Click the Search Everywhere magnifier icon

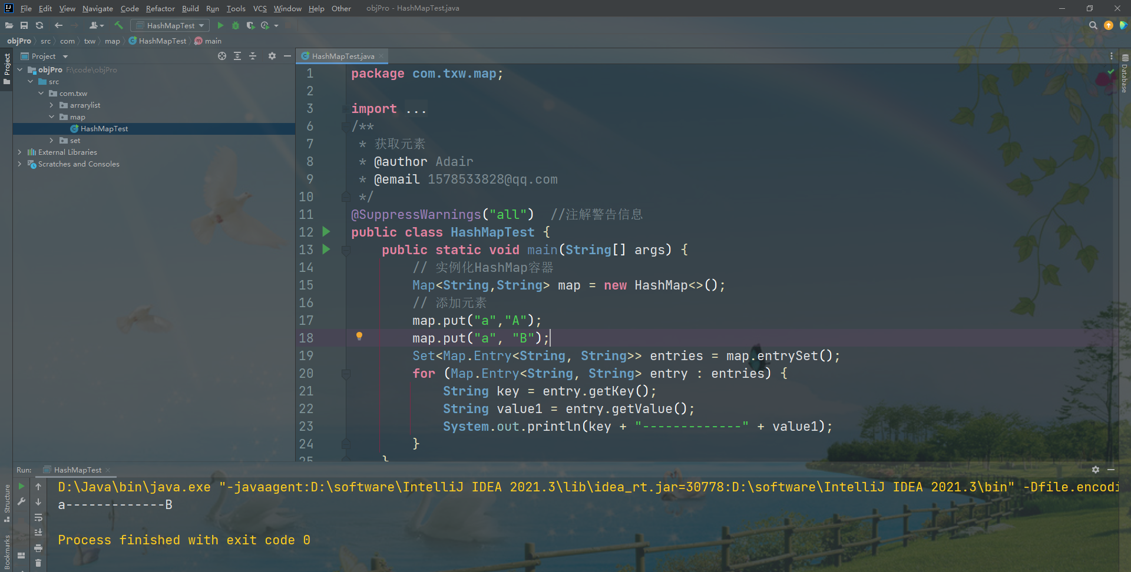tap(1093, 25)
